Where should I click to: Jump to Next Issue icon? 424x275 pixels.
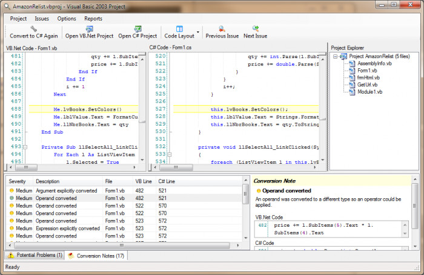coord(255,28)
